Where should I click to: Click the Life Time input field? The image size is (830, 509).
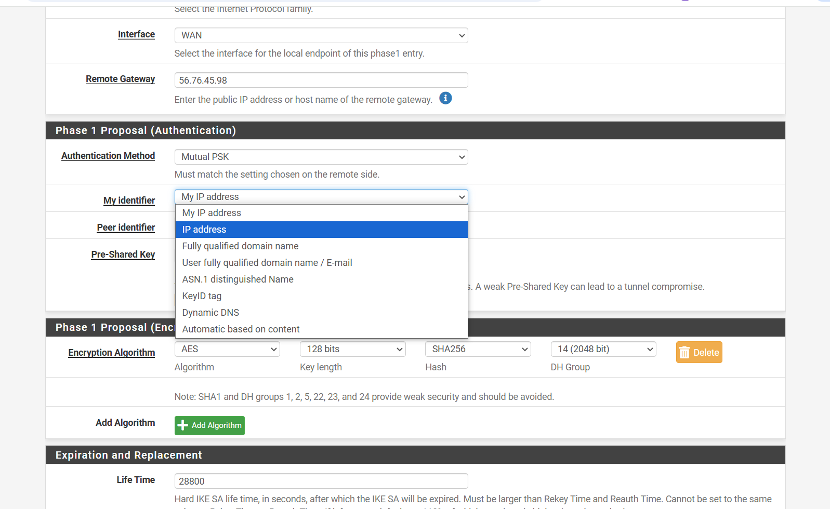click(x=321, y=481)
